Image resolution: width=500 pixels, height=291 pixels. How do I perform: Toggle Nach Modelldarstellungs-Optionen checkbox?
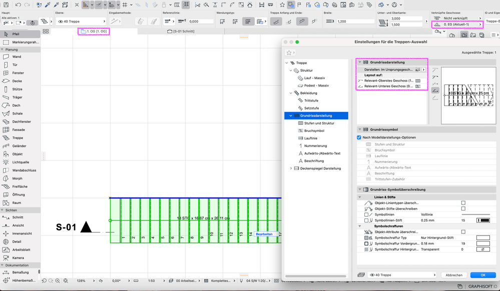[359, 137]
